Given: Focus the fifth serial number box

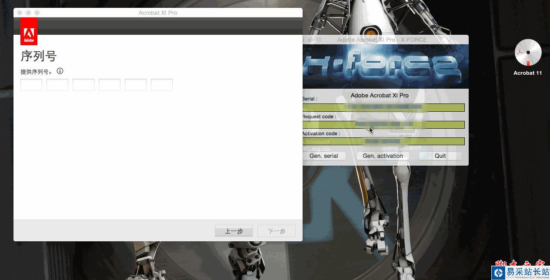Looking at the screenshot, I should point(136,85).
